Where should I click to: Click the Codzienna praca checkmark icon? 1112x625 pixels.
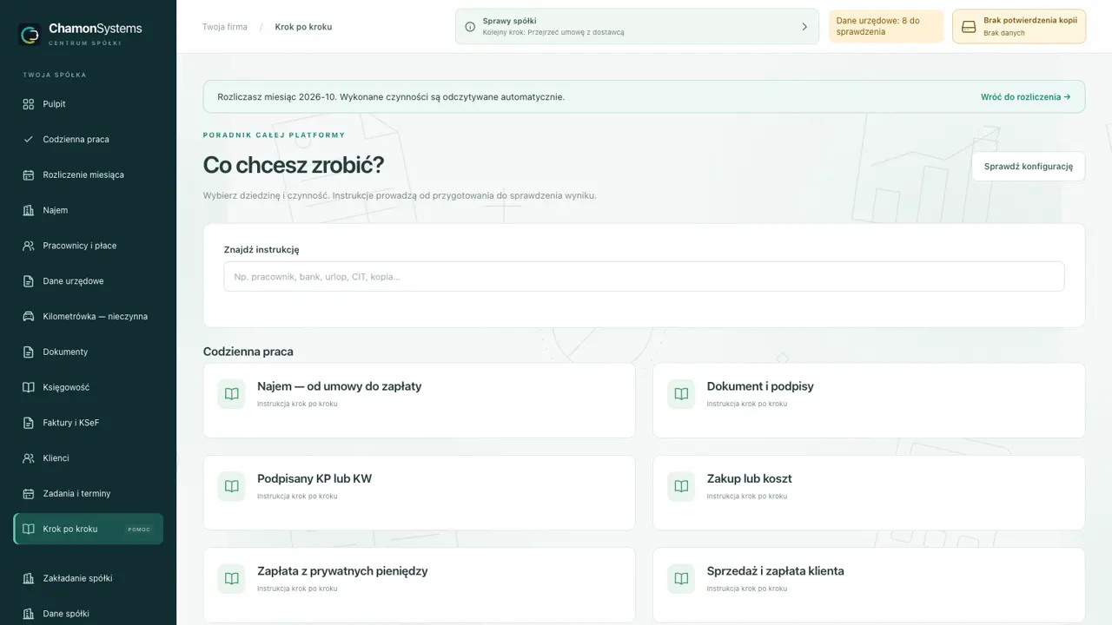click(28, 139)
